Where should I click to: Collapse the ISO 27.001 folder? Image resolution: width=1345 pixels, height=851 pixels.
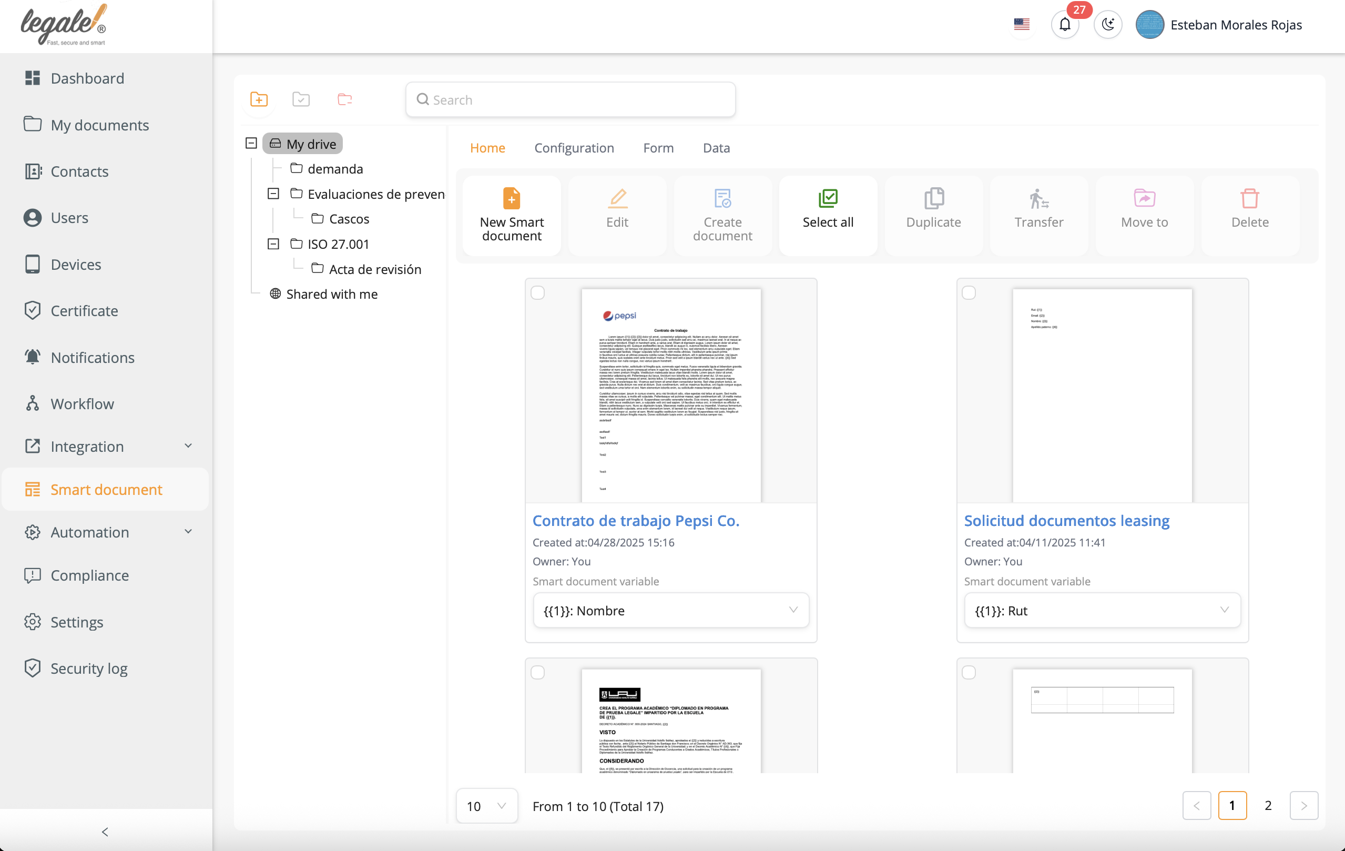pyautogui.click(x=273, y=244)
